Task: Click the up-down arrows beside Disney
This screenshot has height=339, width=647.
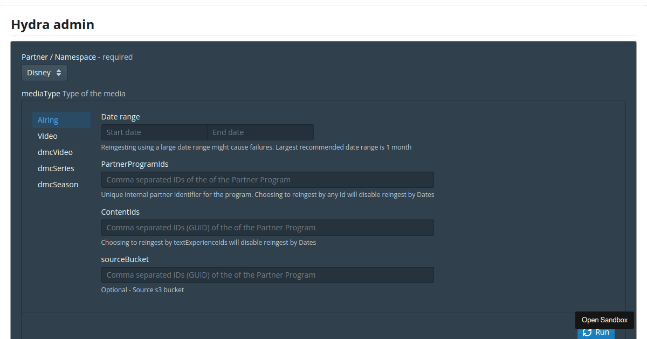Action: (x=58, y=72)
